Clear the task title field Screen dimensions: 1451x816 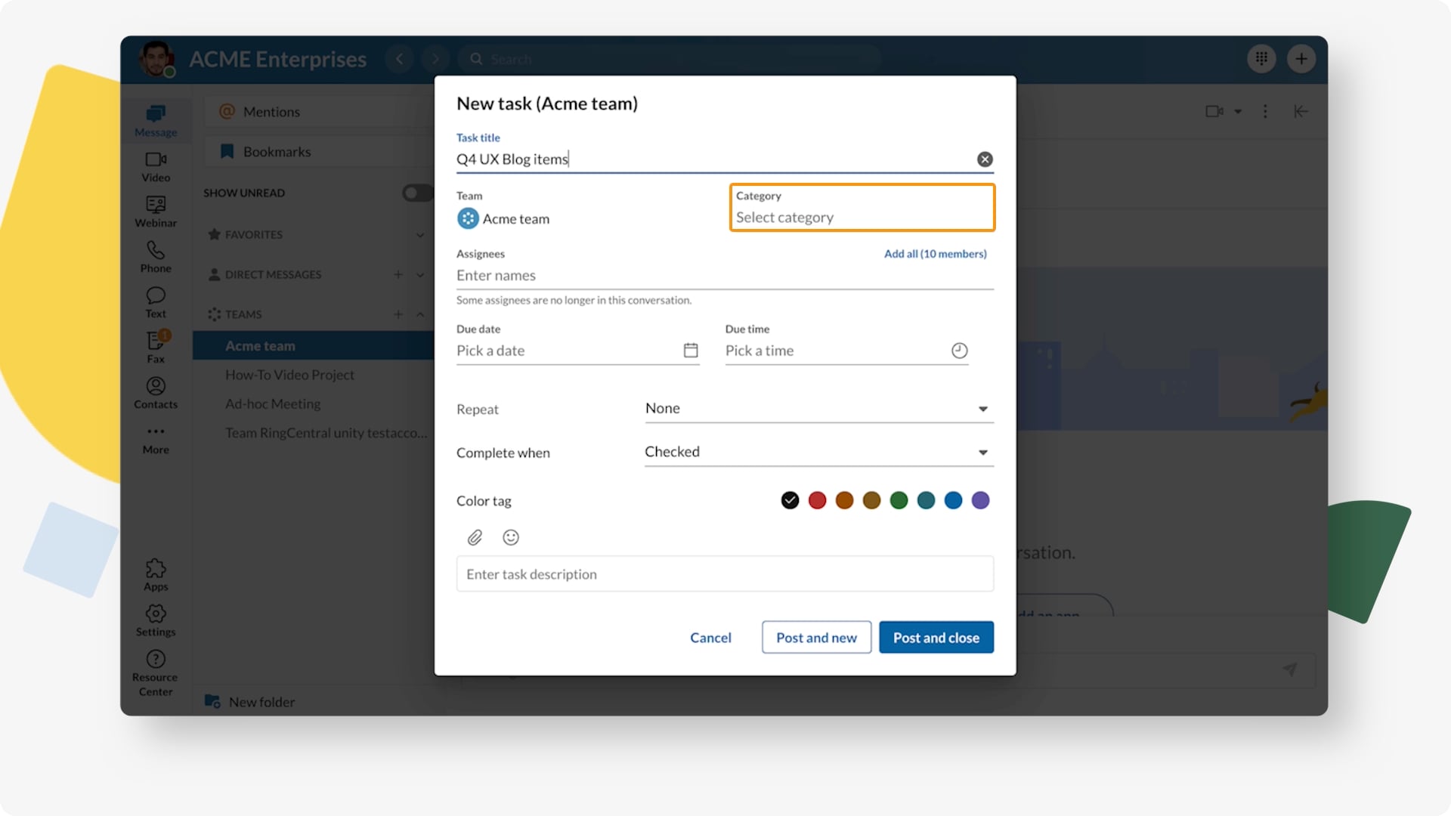click(985, 159)
